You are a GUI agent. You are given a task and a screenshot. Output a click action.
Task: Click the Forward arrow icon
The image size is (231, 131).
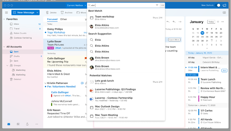pos(180,22)
